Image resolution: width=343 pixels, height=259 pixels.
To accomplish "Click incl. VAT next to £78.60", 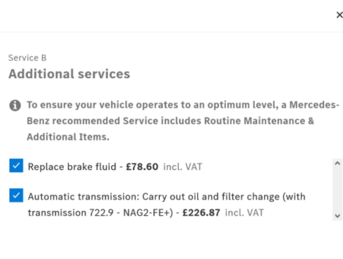I will point(182,166).
